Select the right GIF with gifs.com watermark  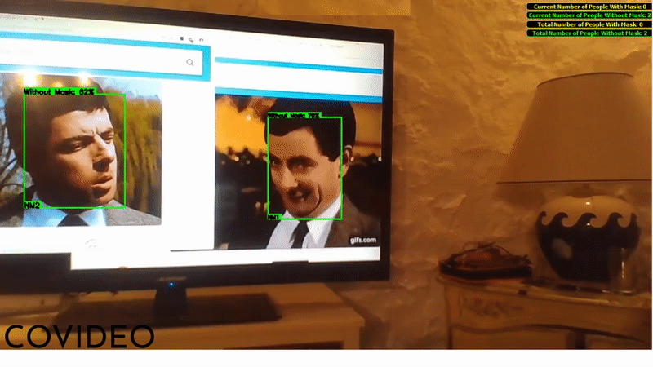pyautogui.click(x=298, y=173)
